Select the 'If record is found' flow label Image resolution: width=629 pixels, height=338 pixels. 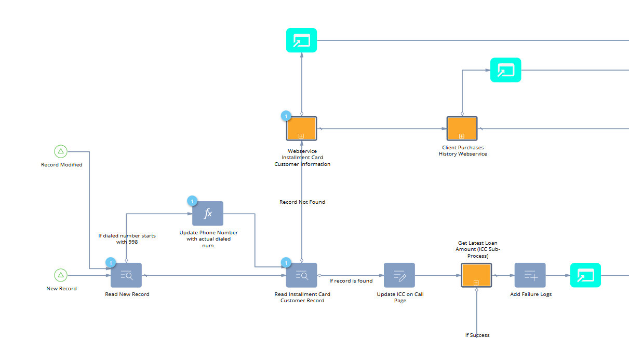[351, 281]
